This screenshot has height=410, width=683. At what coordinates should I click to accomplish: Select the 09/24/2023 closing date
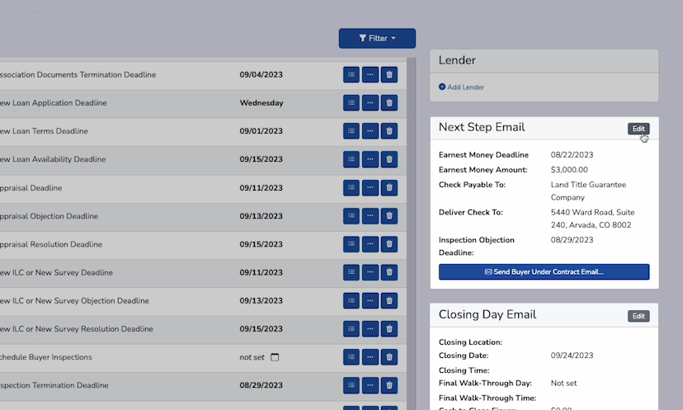coord(572,356)
